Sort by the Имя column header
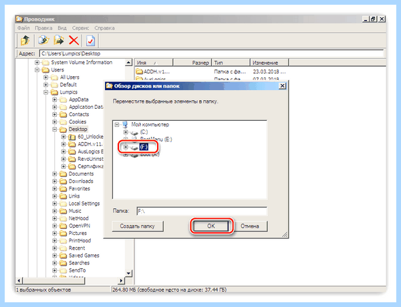401x307 pixels. click(154, 63)
